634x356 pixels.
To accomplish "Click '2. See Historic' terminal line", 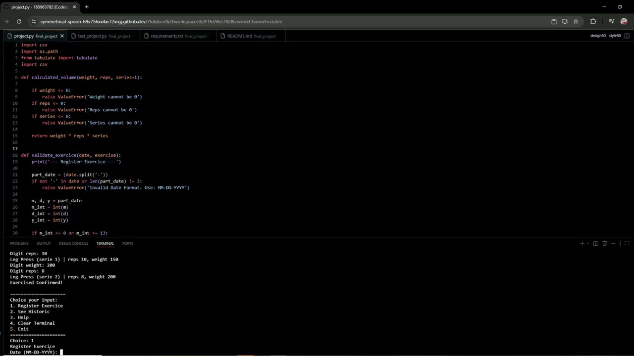I will click(x=30, y=311).
